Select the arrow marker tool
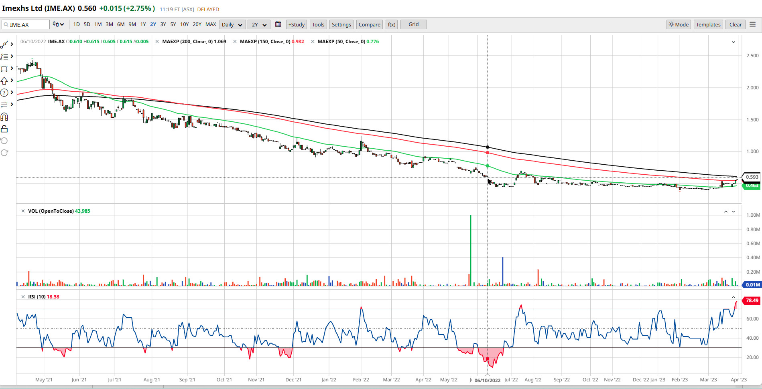The image size is (762, 389). pos(4,81)
